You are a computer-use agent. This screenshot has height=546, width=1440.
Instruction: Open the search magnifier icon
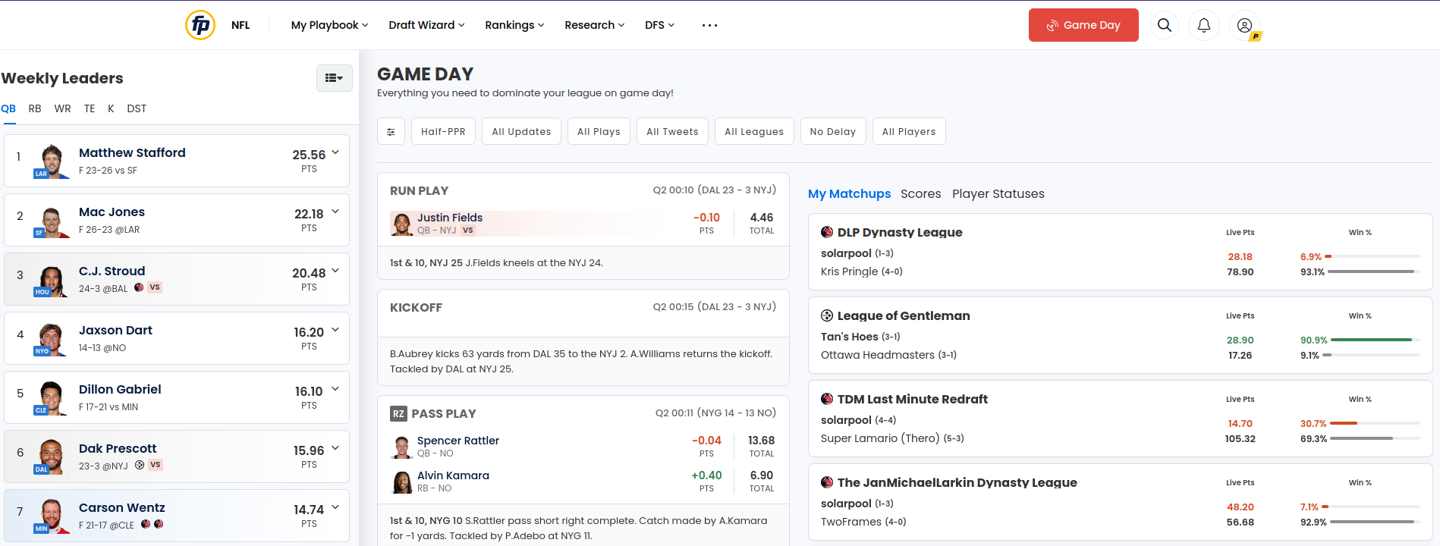[1164, 25]
